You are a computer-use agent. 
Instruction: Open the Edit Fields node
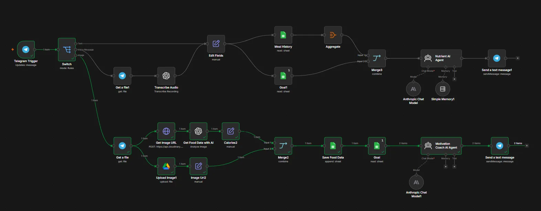[x=216, y=44]
